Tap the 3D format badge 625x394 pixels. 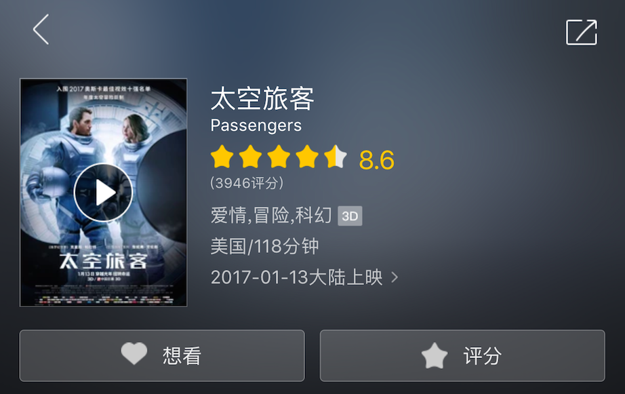pos(350,216)
